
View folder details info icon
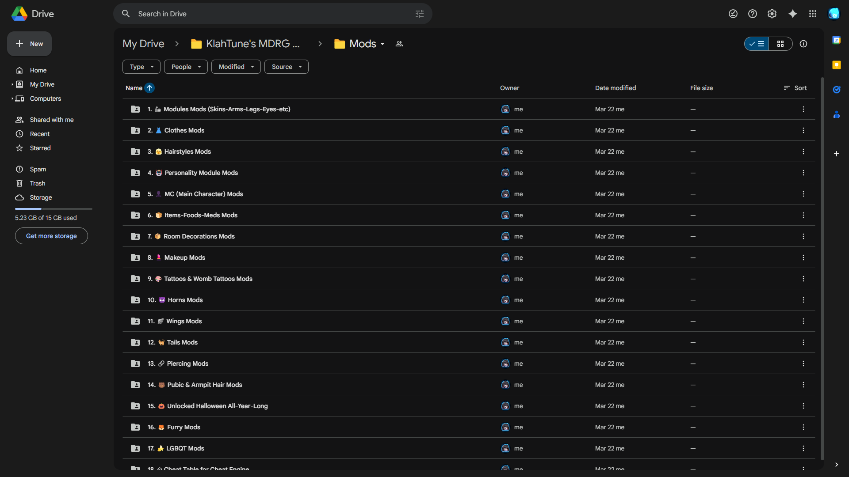(803, 44)
